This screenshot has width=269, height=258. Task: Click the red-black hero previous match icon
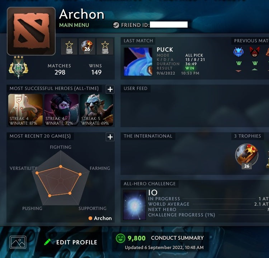(x=255, y=52)
